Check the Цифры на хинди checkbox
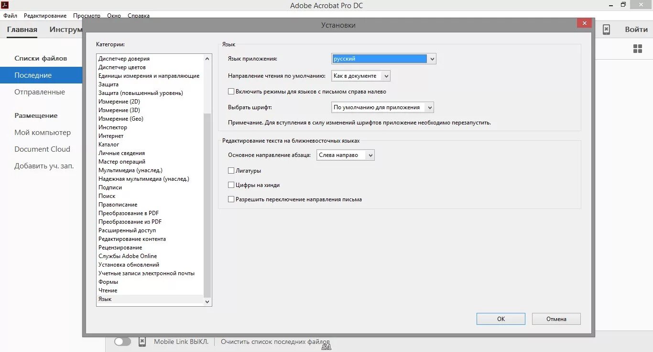653x352 pixels. [231, 185]
